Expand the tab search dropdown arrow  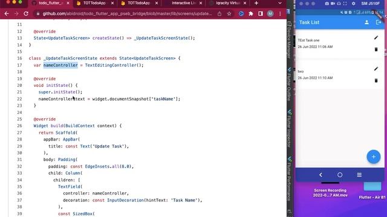click(x=279, y=3)
